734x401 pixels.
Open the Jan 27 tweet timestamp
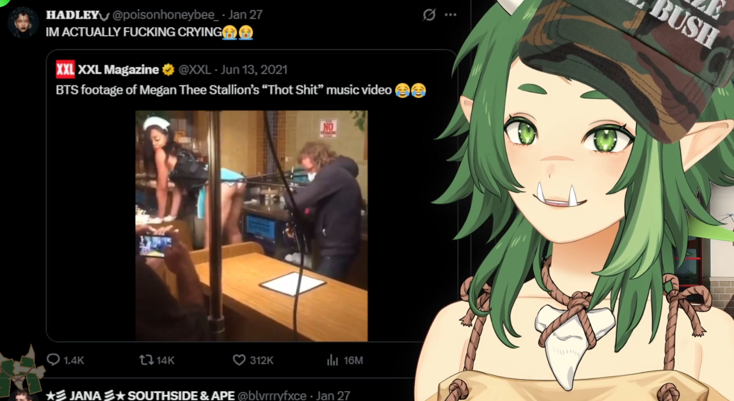pyautogui.click(x=245, y=15)
